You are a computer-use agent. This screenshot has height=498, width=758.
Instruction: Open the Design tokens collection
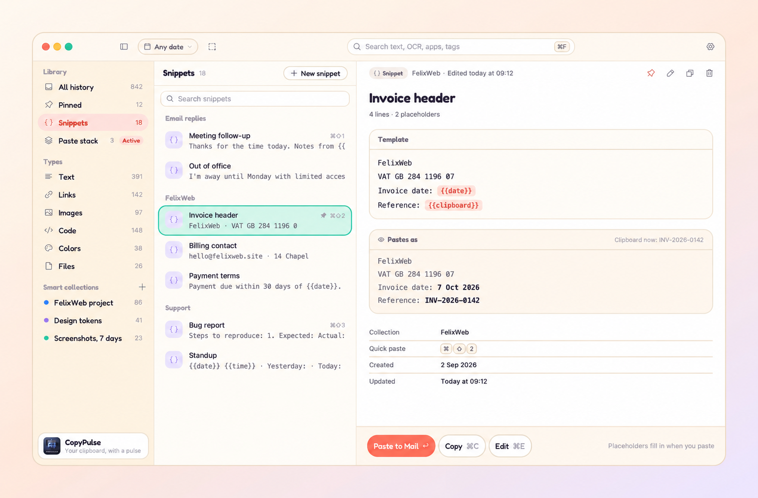[x=93, y=321]
